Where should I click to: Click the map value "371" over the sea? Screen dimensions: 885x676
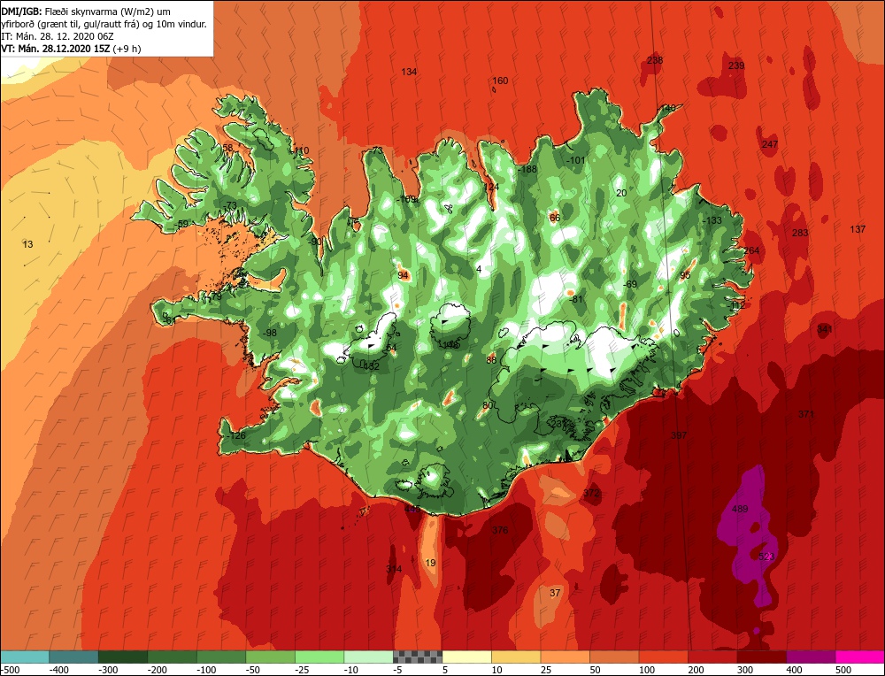coord(806,414)
